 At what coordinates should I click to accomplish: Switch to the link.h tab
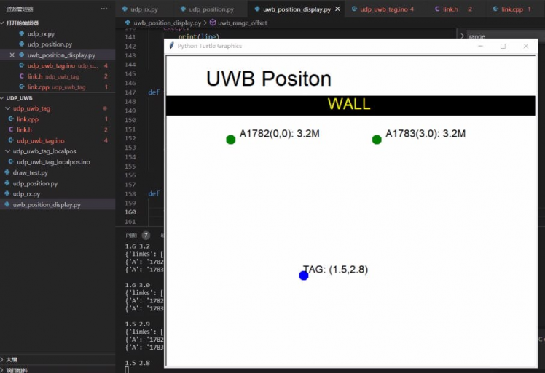point(450,9)
